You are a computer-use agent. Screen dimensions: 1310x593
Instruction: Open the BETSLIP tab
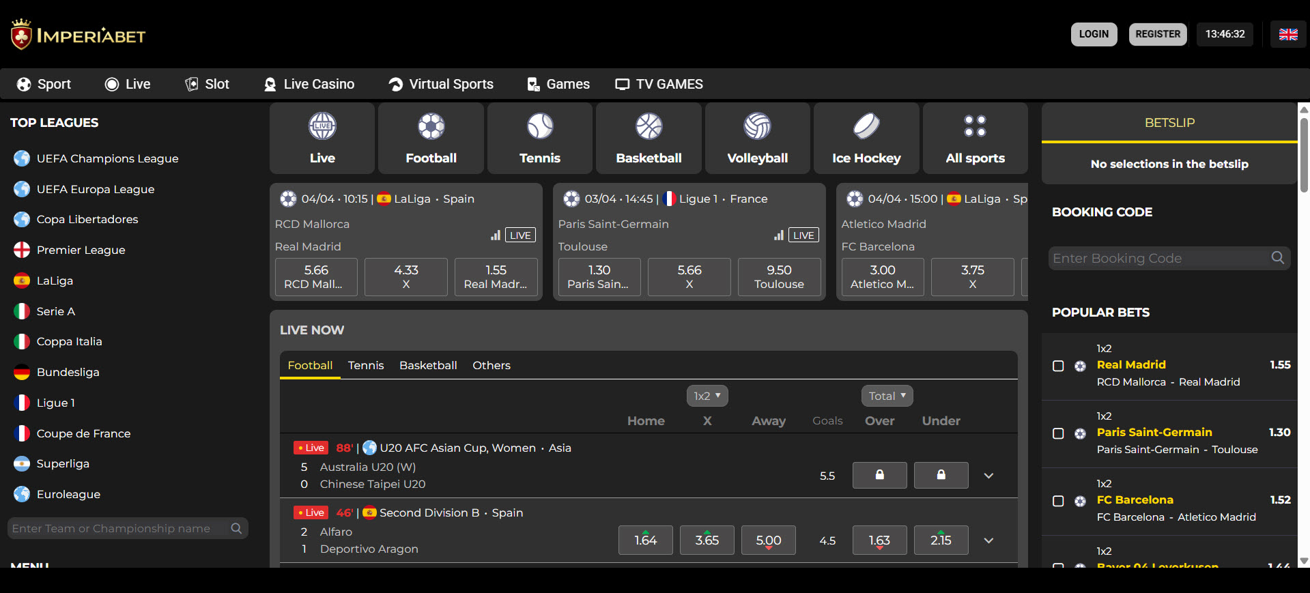point(1169,123)
